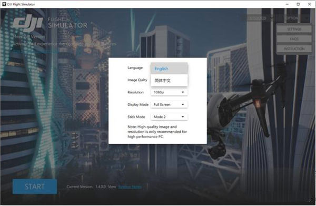Click the DJI Flight Simulator title bar icon

pyautogui.click(x=4, y=4)
